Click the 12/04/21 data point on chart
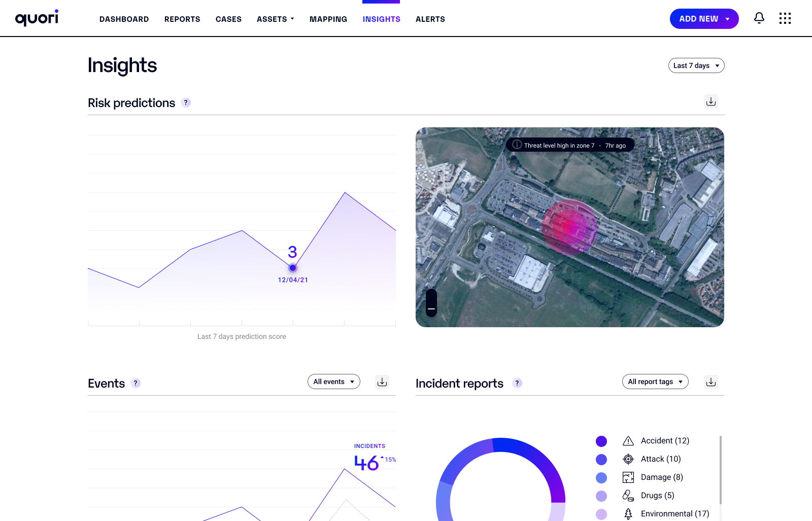The height and width of the screenshot is (521, 812). pyautogui.click(x=293, y=267)
